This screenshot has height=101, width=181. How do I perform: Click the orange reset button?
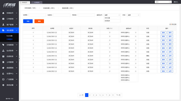pos(39,21)
